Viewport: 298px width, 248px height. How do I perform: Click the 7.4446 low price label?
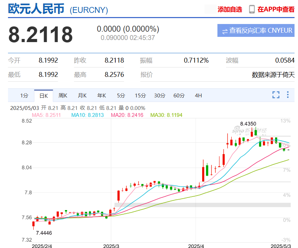tap(44, 233)
